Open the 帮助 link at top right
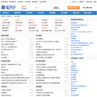The image size is (97, 97). [x=95, y=2]
